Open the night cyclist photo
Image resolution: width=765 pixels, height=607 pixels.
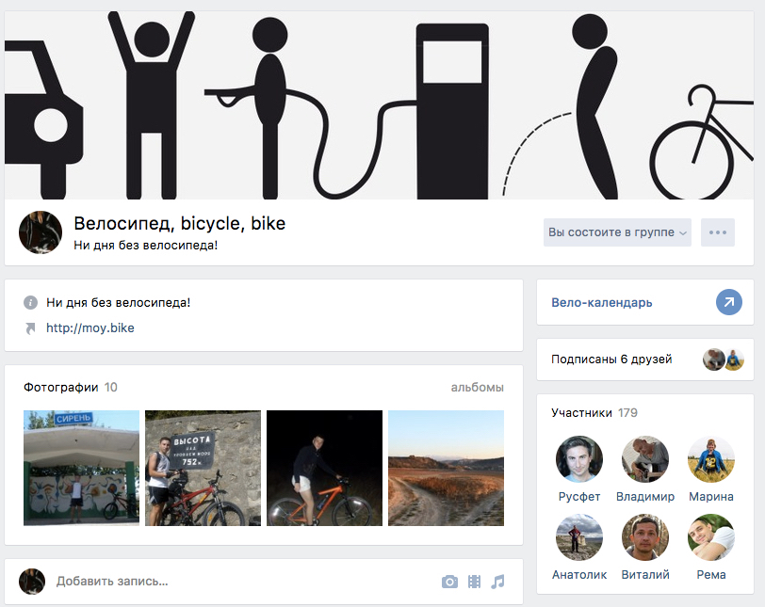[x=324, y=468]
